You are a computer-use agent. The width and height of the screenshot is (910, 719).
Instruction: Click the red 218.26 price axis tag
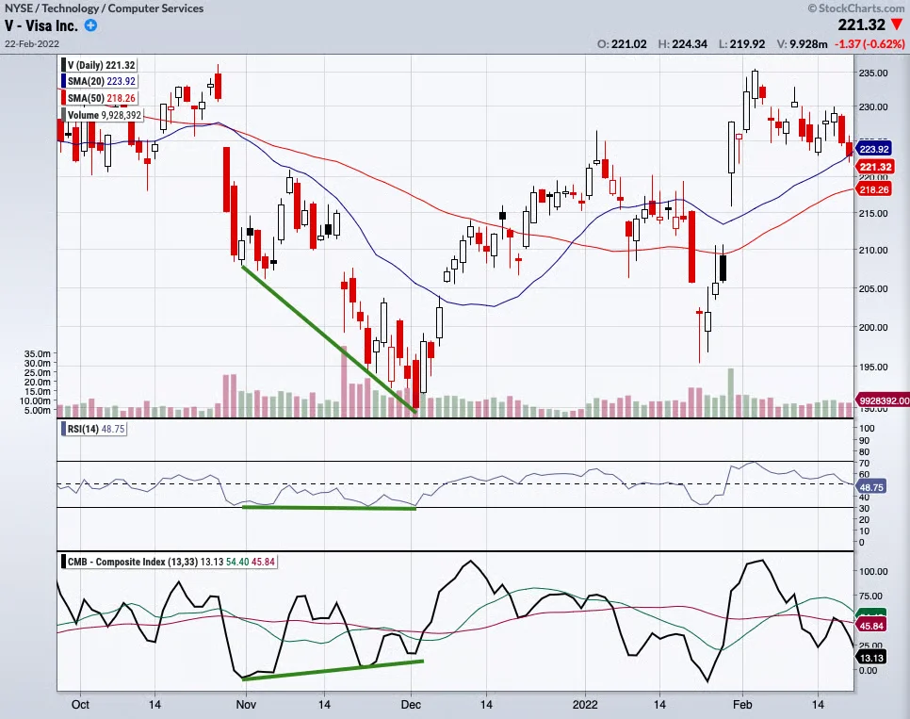click(873, 190)
